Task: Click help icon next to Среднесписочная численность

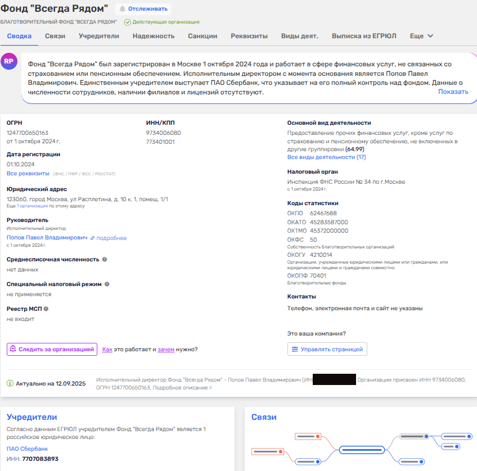Action: [x=105, y=260]
